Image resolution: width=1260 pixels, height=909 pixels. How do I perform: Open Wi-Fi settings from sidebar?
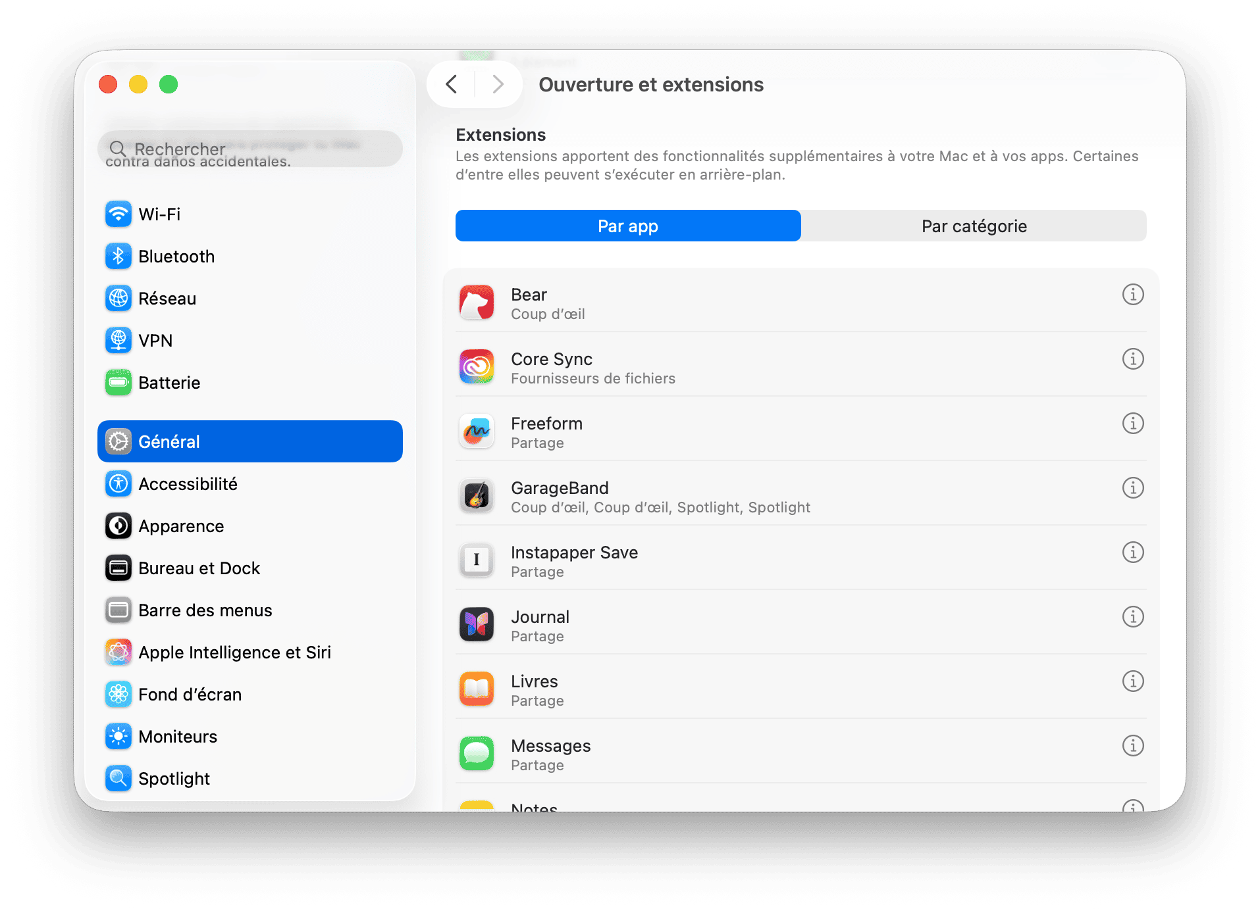[x=118, y=214]
